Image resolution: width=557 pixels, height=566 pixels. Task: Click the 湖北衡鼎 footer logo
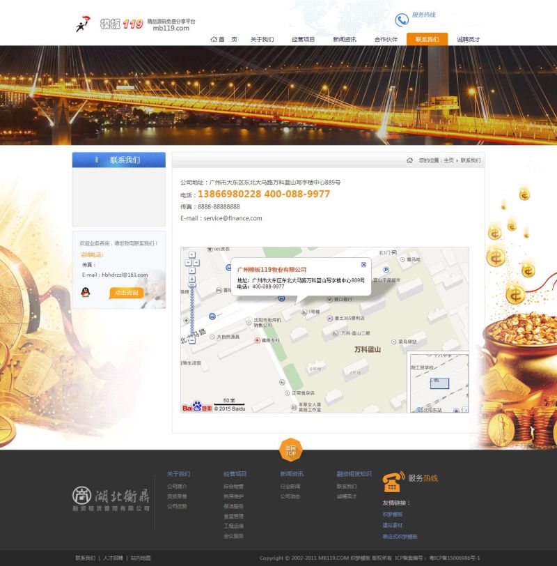pyautogui.click(x=111, y=499)
